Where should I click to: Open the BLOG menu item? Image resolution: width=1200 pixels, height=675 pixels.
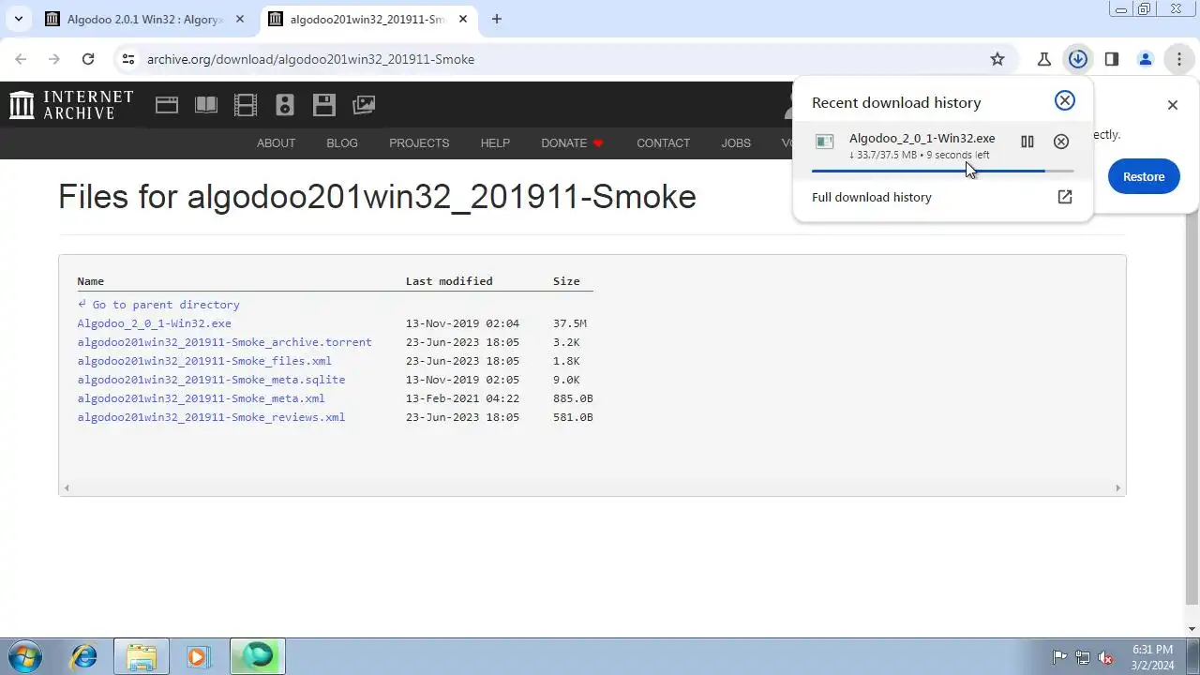[x=342, y=143]
